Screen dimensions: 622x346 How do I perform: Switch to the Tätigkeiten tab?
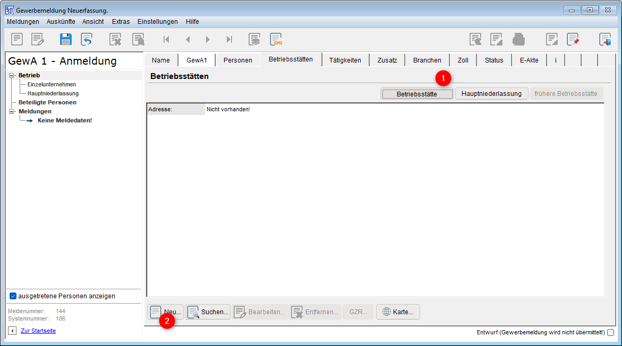click(x=345, y=60)
